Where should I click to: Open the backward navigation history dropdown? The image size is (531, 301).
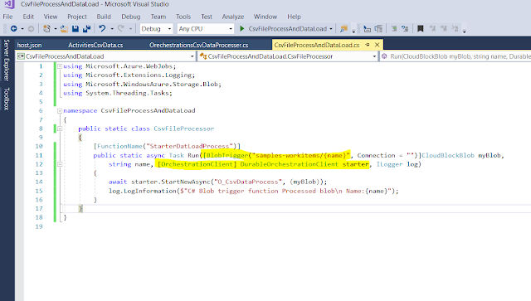[22, 29]
